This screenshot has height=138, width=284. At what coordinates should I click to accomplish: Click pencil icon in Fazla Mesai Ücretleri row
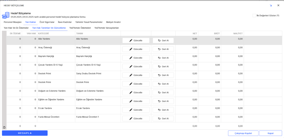click(131, 119)
